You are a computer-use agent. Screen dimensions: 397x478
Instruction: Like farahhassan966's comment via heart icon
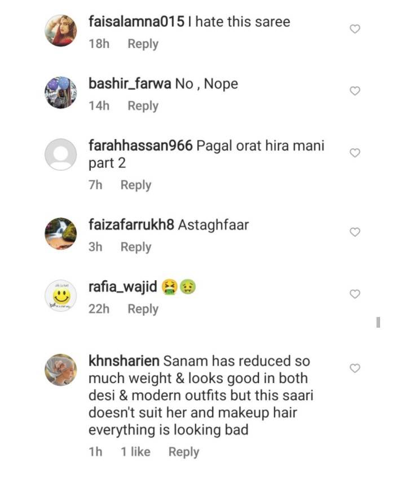pyautogui.click(x=355, y=153)
